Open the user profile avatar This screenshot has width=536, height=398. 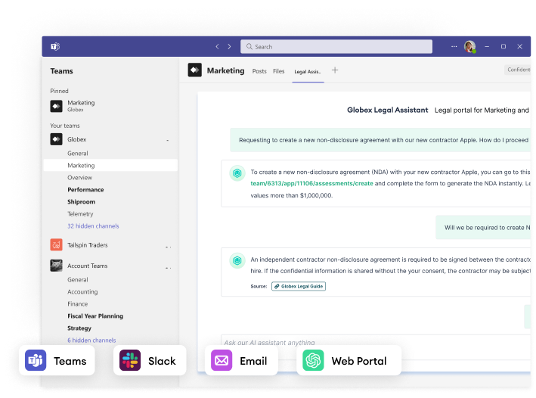(469, 46)
